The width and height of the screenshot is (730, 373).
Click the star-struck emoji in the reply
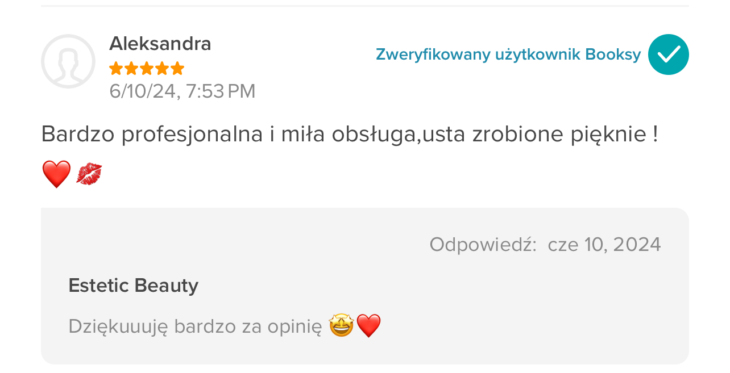coord(341,326)
